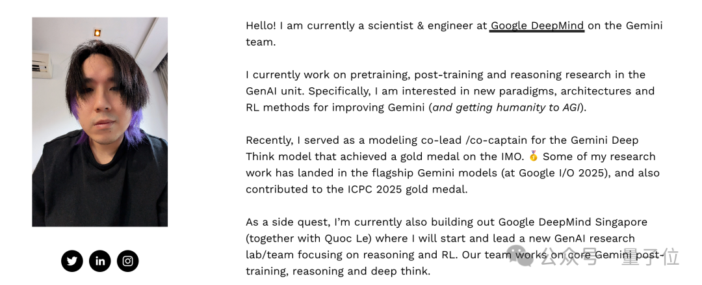Click the WeChat logo watermark
702x285 pixels.
(520, 256)
